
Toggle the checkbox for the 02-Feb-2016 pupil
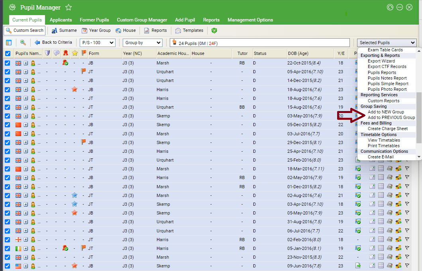click(7, 240)
